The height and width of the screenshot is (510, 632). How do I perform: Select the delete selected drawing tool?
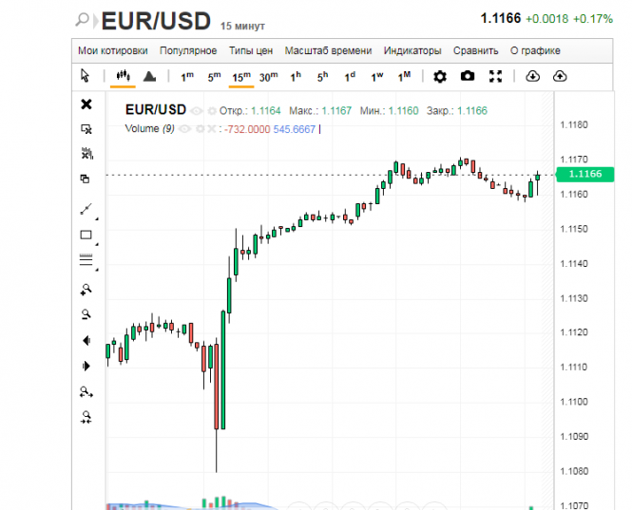point(86,129)
